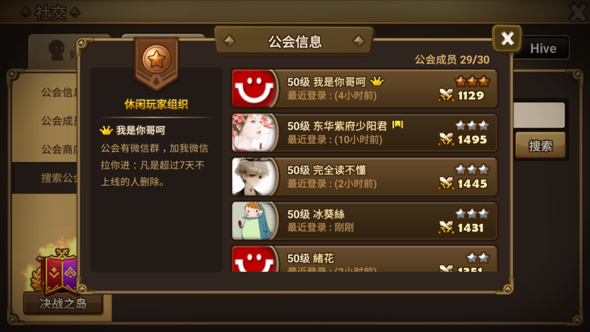
Task: Switch to the Hive tab
Action: [543, 48]
